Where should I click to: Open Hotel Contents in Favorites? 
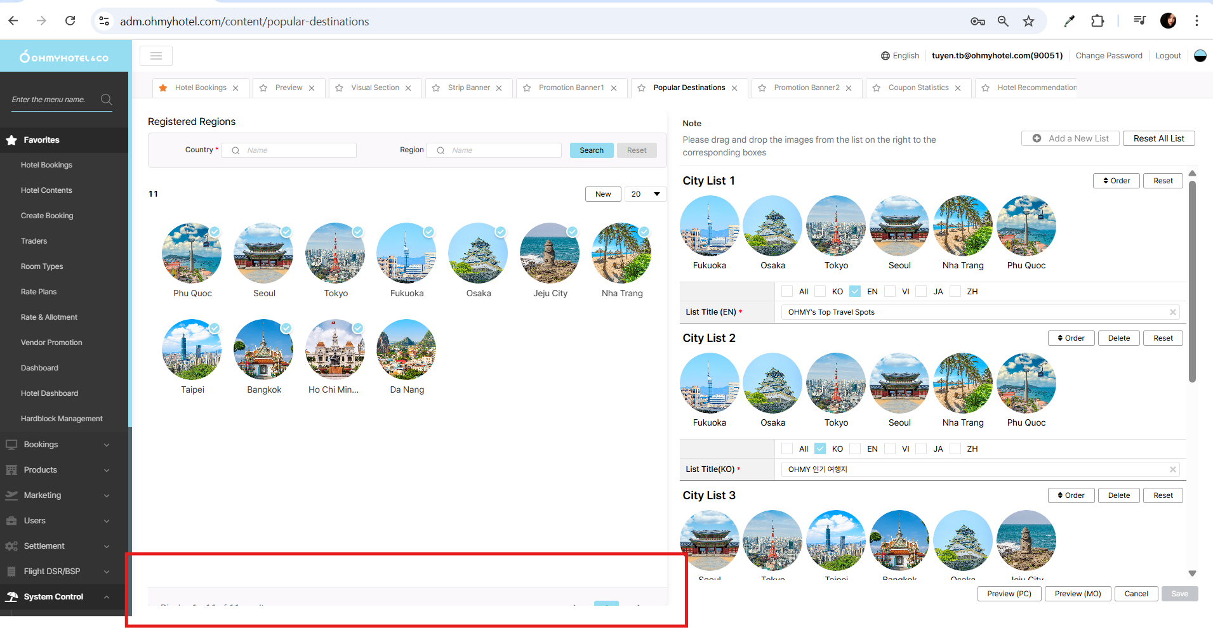pos(46,190)
